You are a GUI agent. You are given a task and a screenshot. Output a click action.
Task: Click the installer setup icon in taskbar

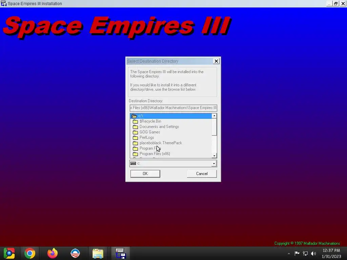click(120, 253)
